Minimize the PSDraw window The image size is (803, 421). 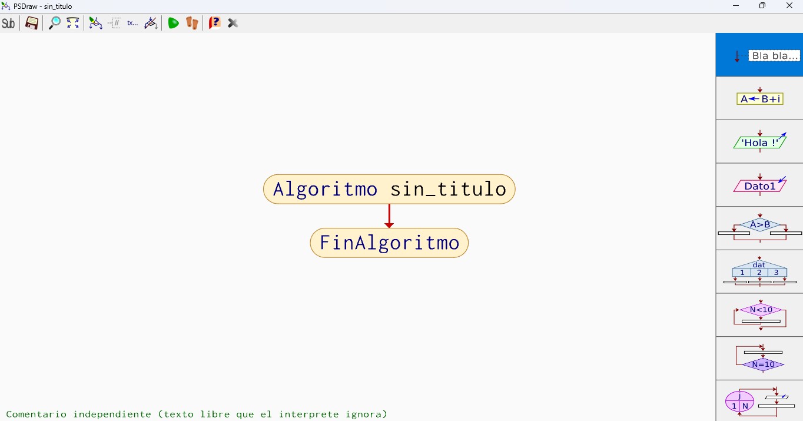click(x=736, y=6)
